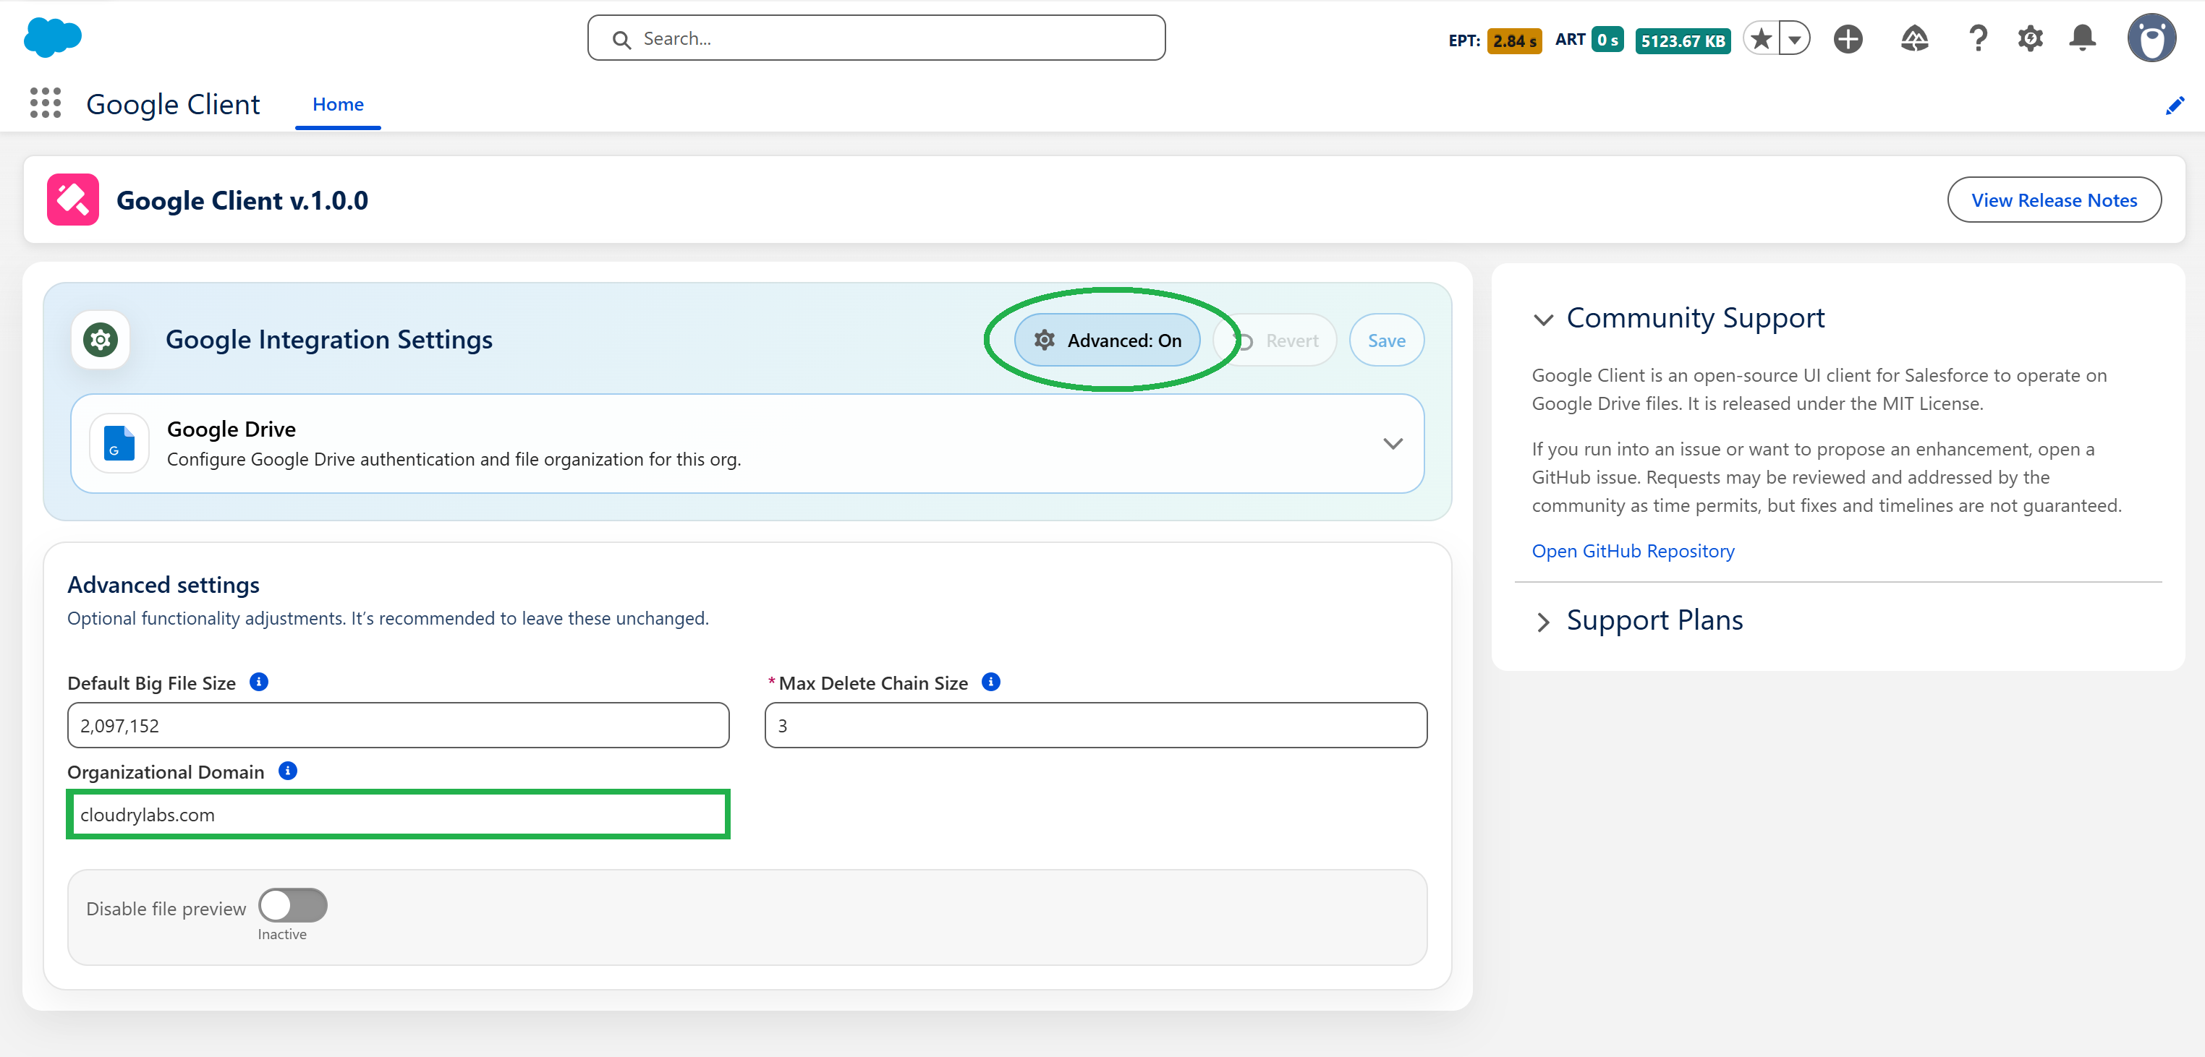Click the View Release Notes button

tap(2055, 200)
